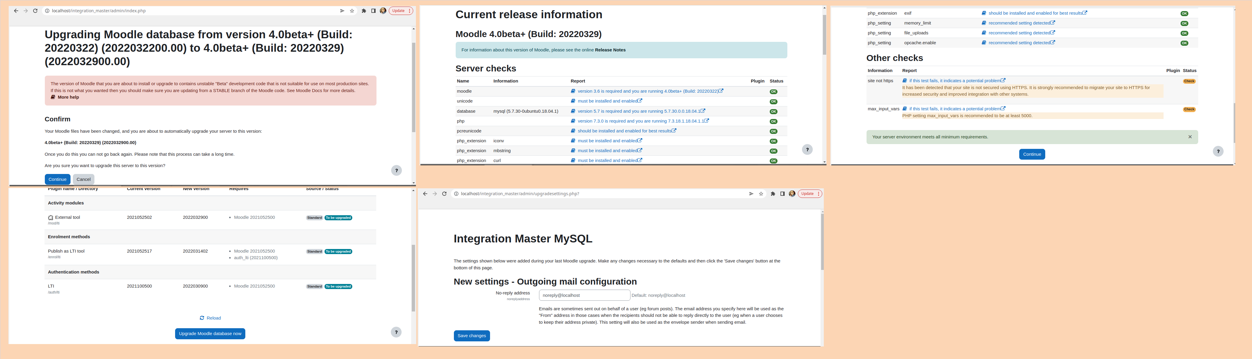Click Check badge in site not https row

click(x=1189, y=81)
